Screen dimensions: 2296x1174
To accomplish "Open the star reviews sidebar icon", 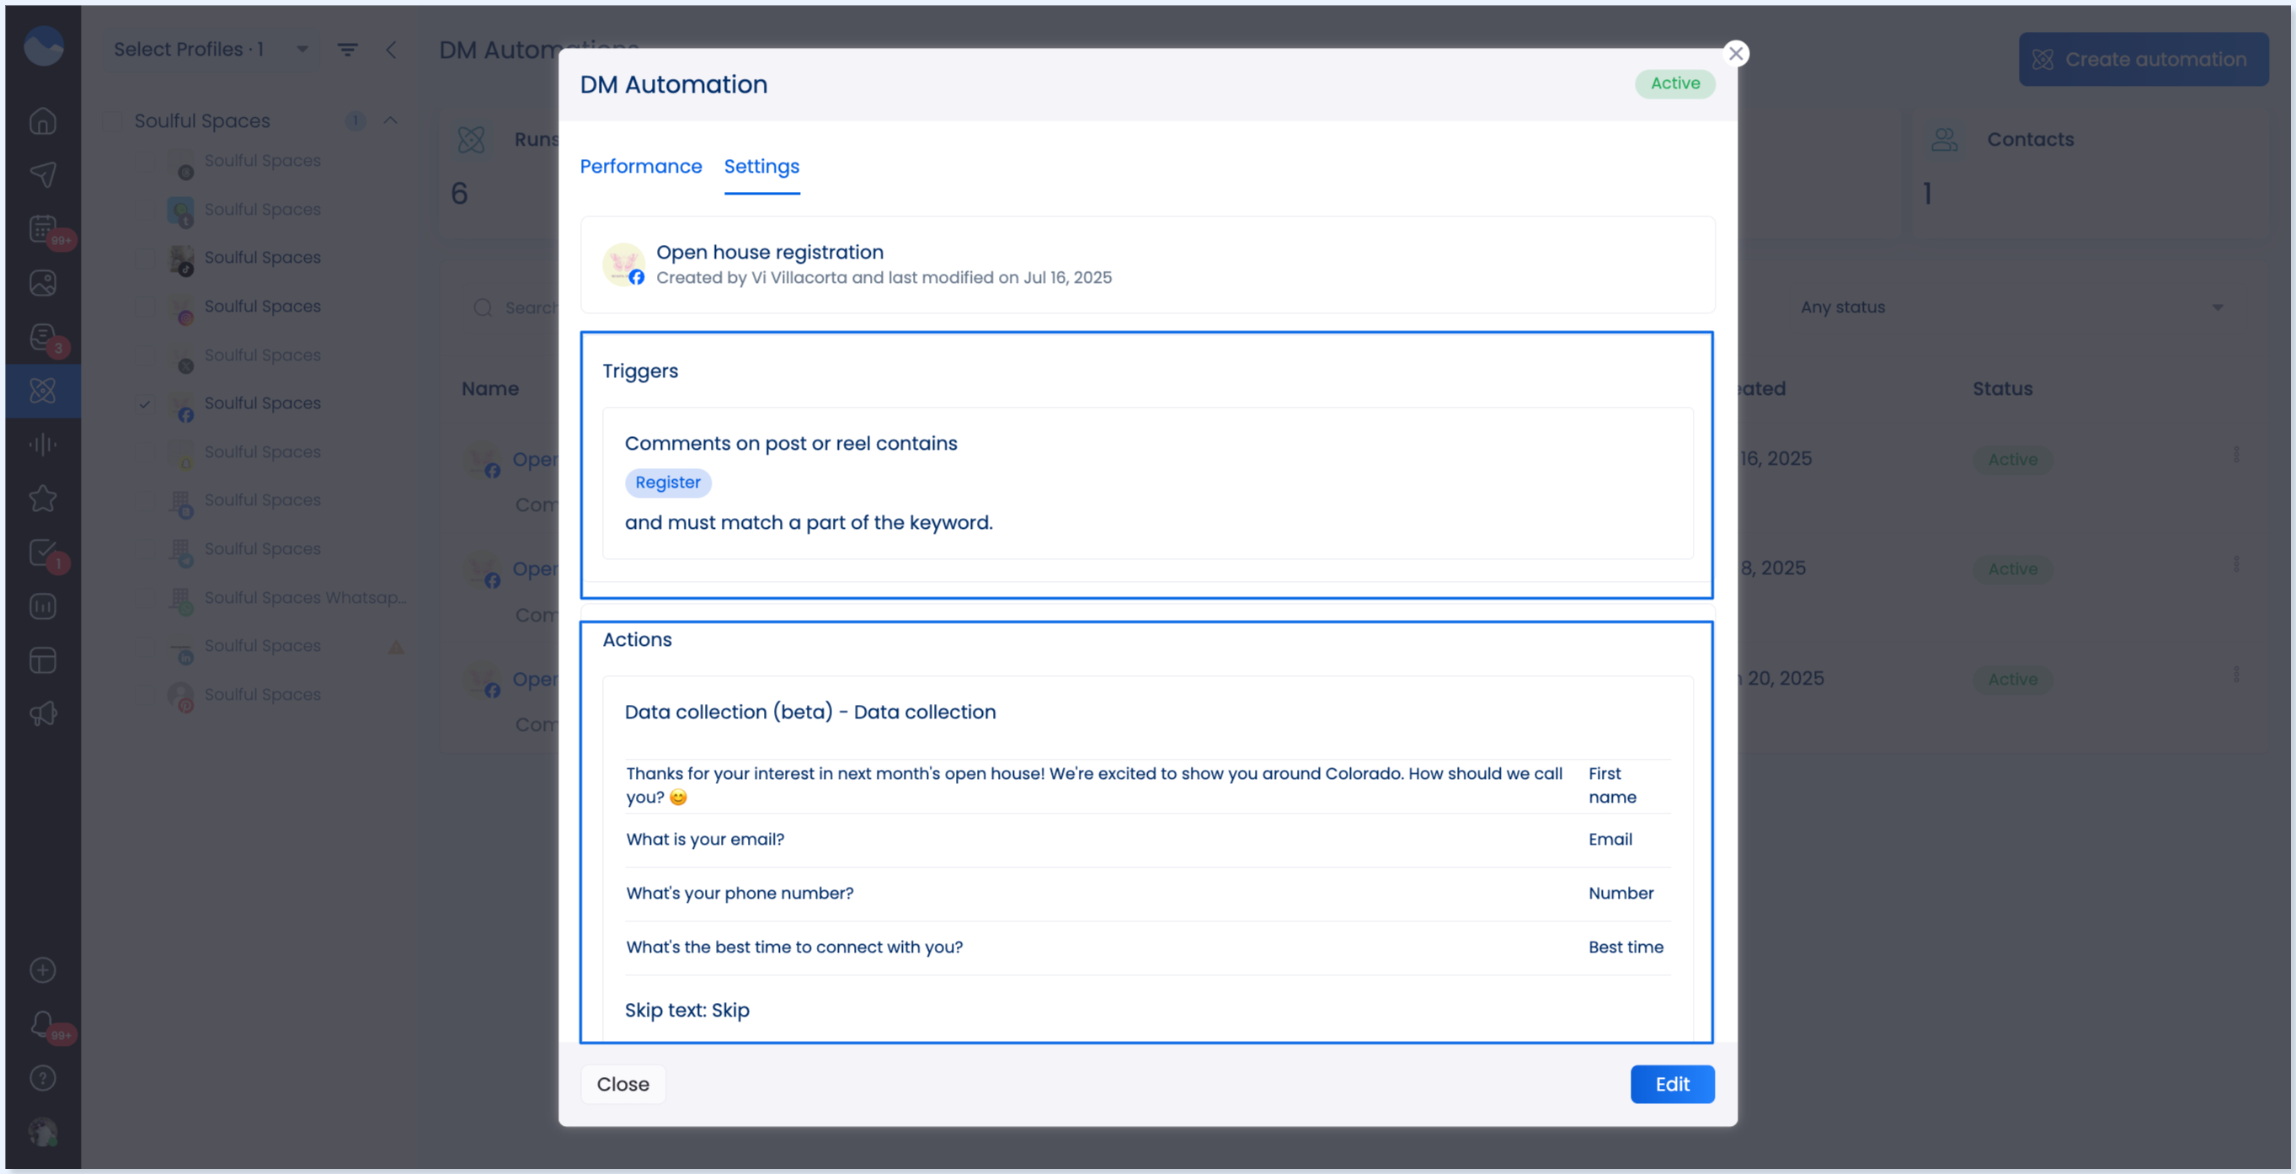I will coord(43,499).
